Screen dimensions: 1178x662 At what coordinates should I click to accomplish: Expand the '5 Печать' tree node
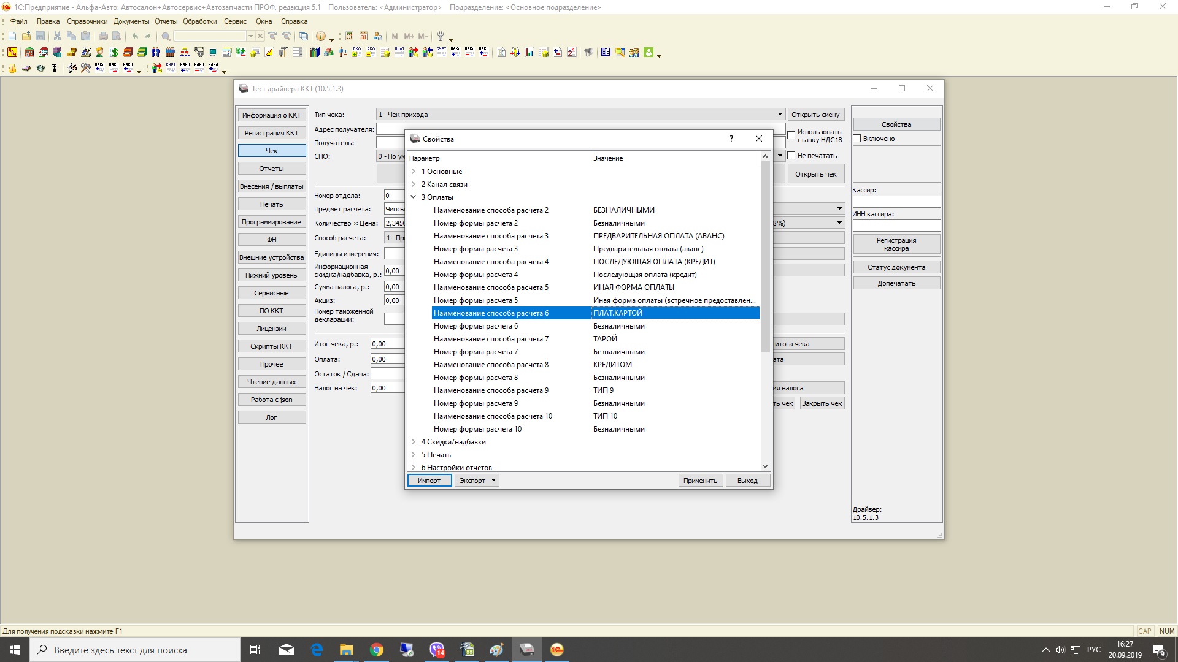414,455
